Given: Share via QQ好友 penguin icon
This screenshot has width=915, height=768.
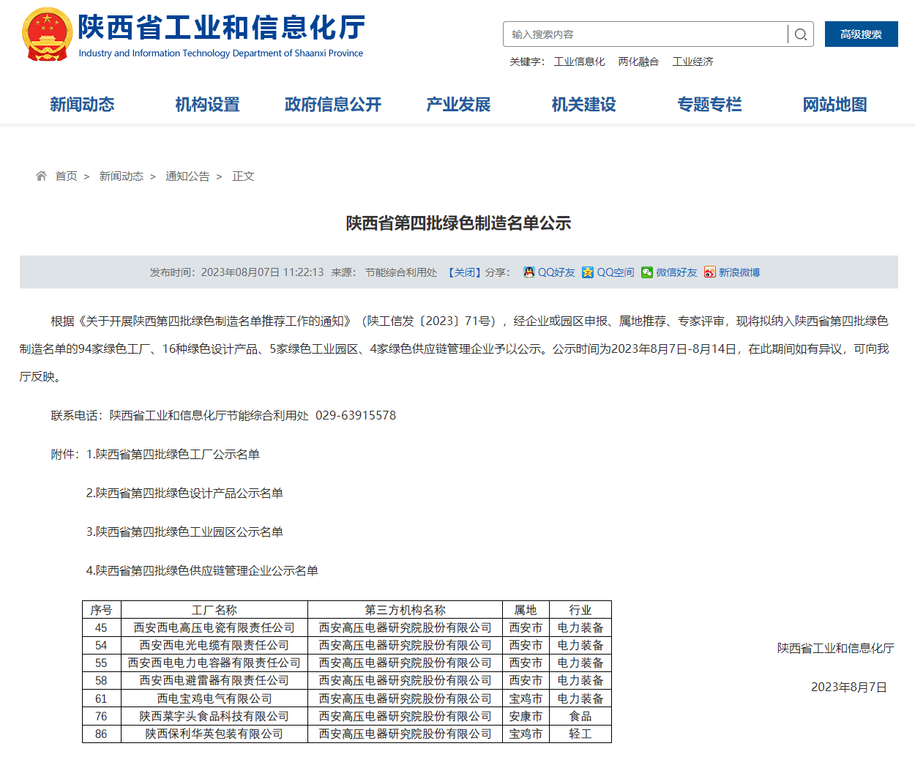Looking at the screenshot, I should coord(529,272).
